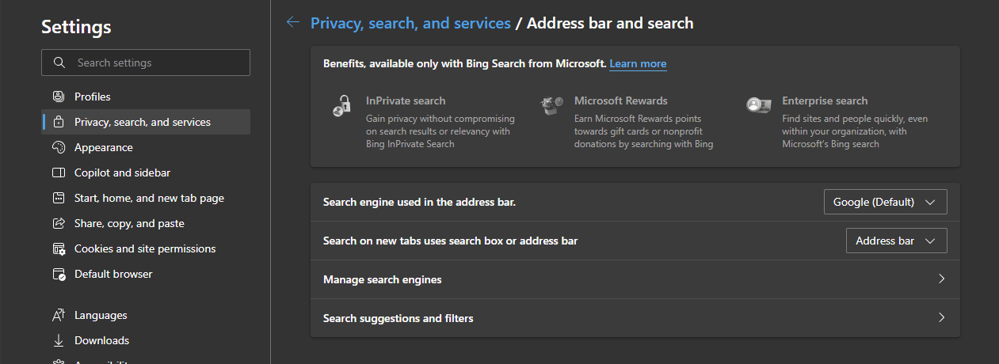The width and height of the screenshot is (999, 364).
Task: Open the Learn more link
Action: point(638,63)
